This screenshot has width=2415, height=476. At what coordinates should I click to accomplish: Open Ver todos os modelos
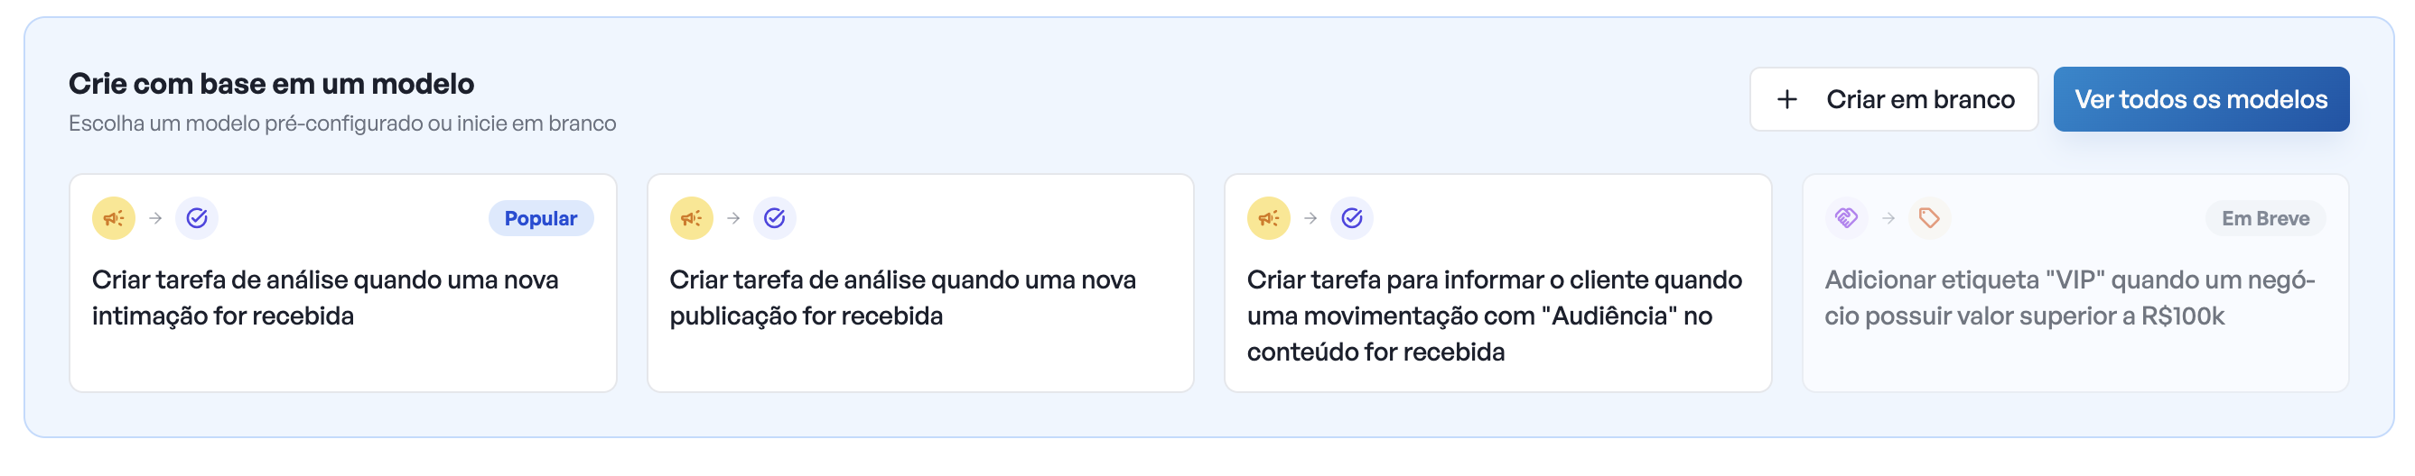2200,99
